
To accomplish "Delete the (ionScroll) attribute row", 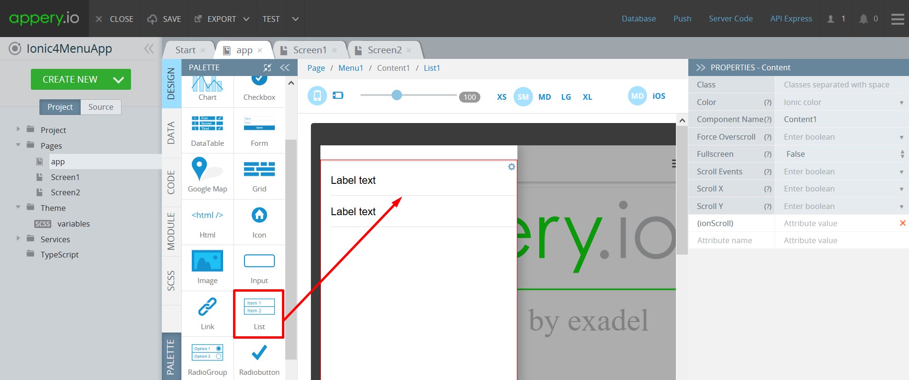I will point(902,223).
